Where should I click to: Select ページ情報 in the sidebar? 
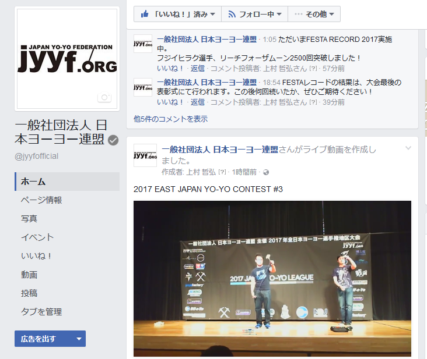[x=41, y=200]
